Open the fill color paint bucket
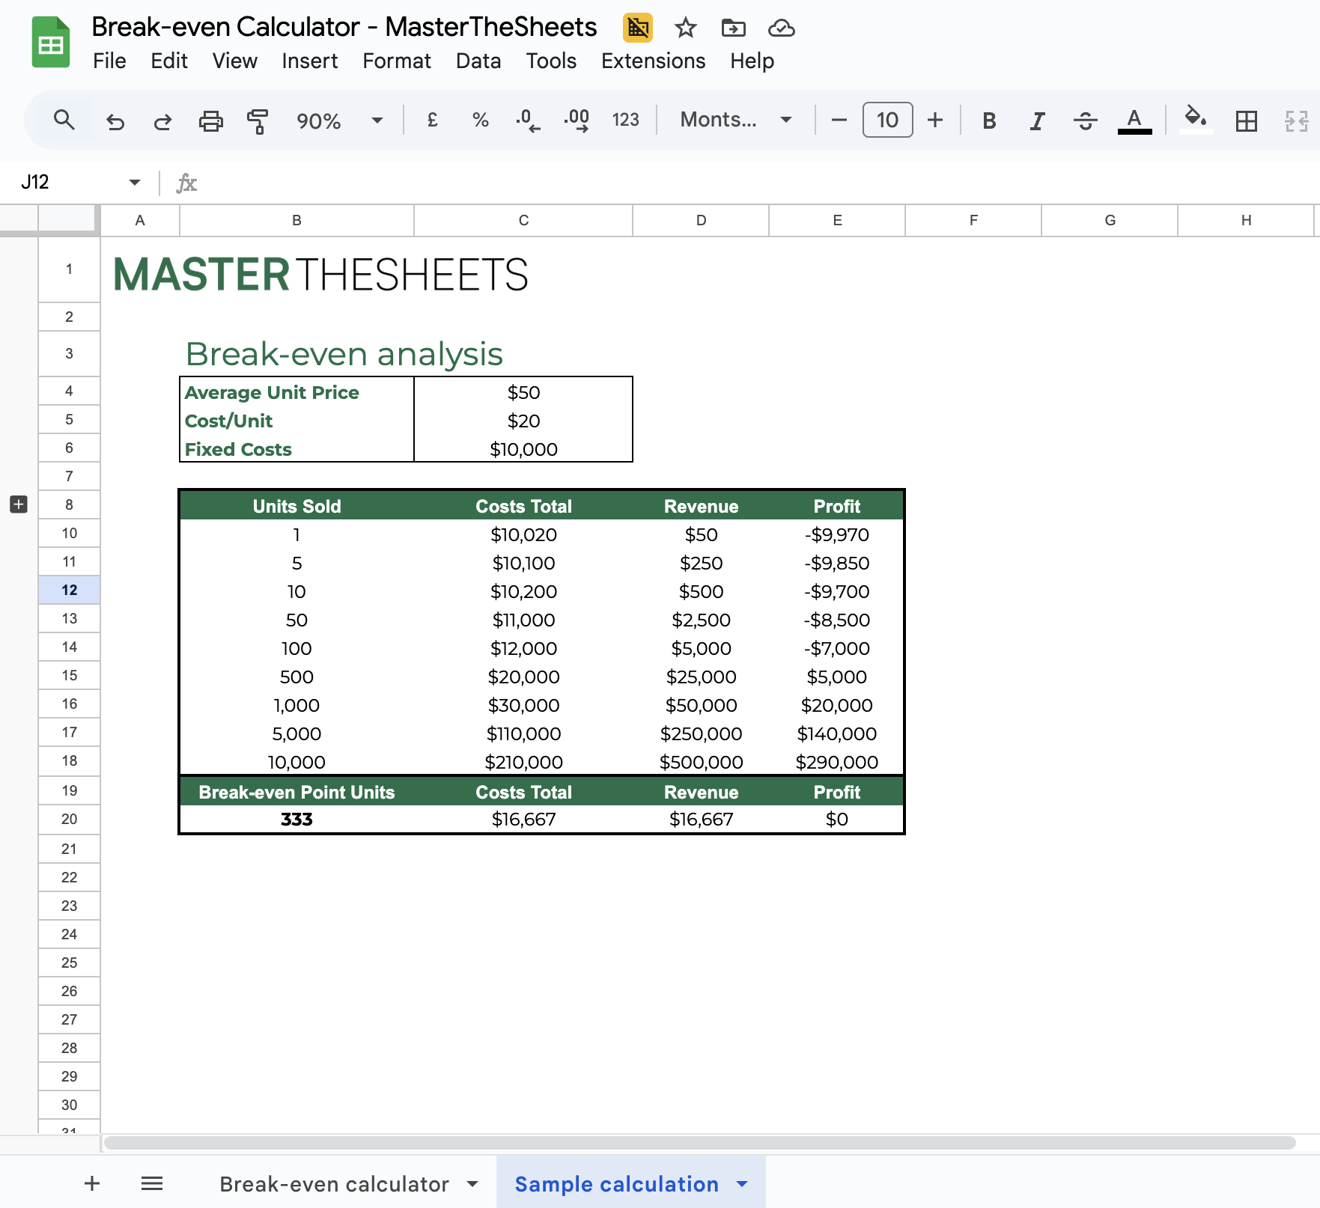Screen dimensions: 1320x1208 (1195, 118)
